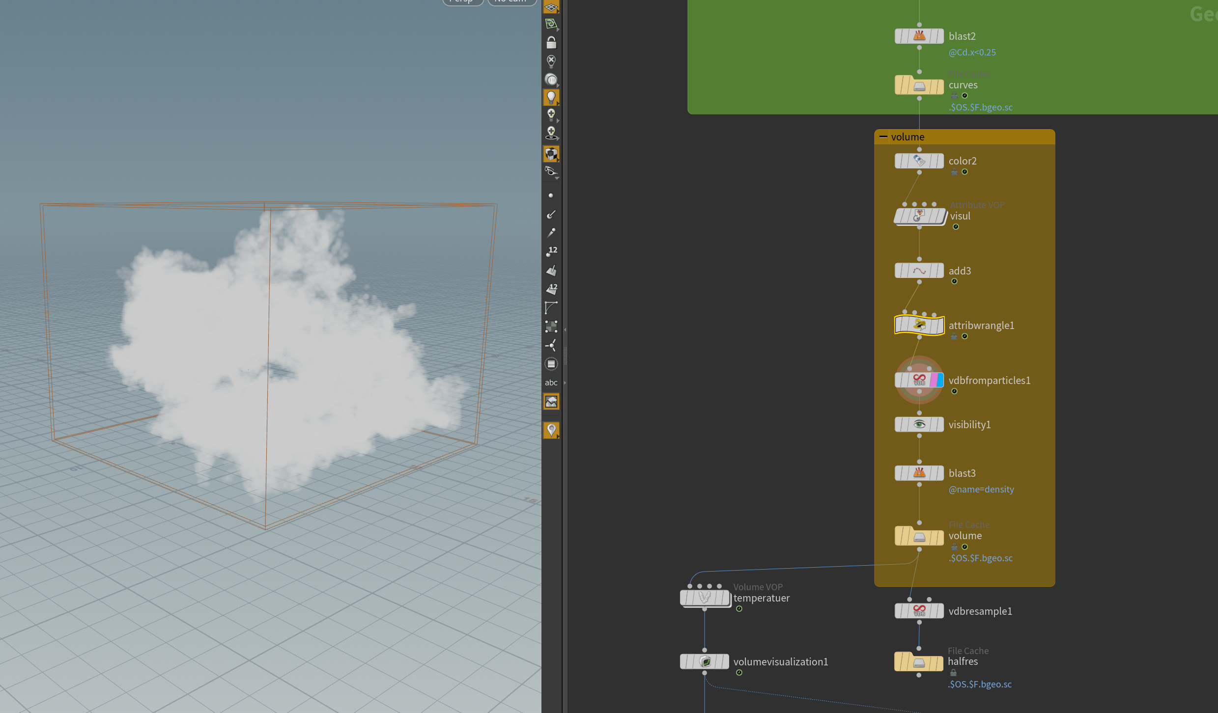Select the visibility1 node eye icon

919,424
